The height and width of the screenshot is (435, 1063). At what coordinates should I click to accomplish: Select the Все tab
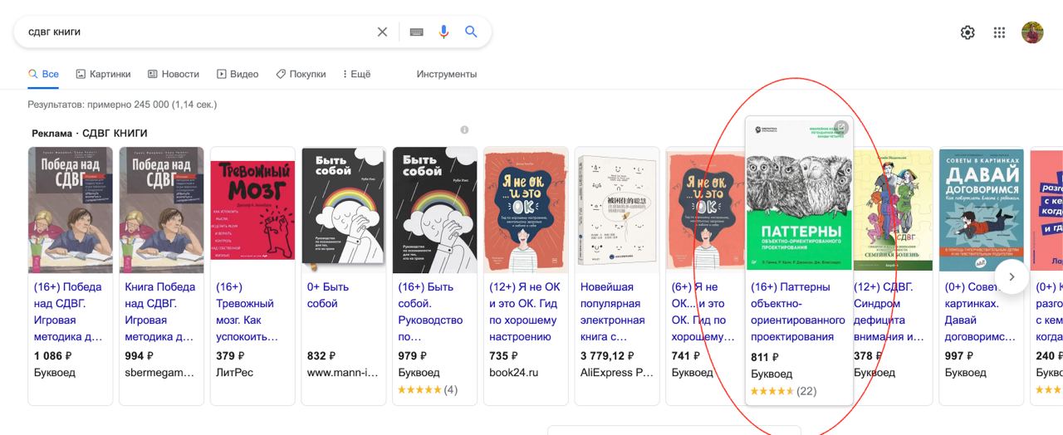[43, 74]
